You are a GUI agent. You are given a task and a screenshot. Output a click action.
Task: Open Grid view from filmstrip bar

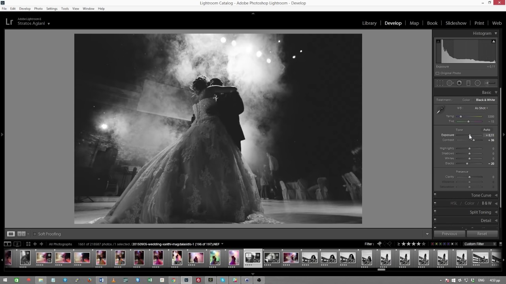[28, 244]
